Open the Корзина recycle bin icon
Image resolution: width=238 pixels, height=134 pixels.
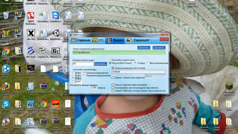(6, 16)
